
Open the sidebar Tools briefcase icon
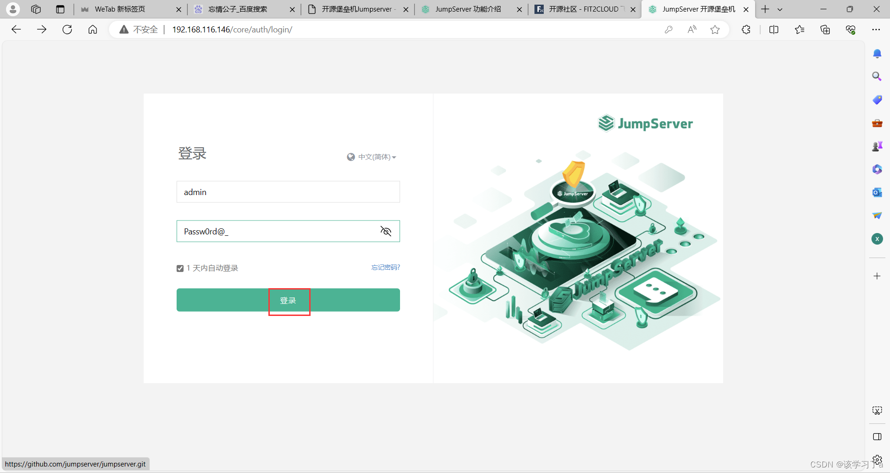click(x=877, y=123)
